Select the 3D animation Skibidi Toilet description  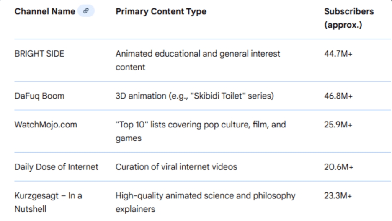(195, 96)
